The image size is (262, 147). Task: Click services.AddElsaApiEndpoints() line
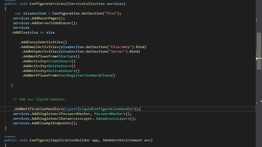coord(45,123)
